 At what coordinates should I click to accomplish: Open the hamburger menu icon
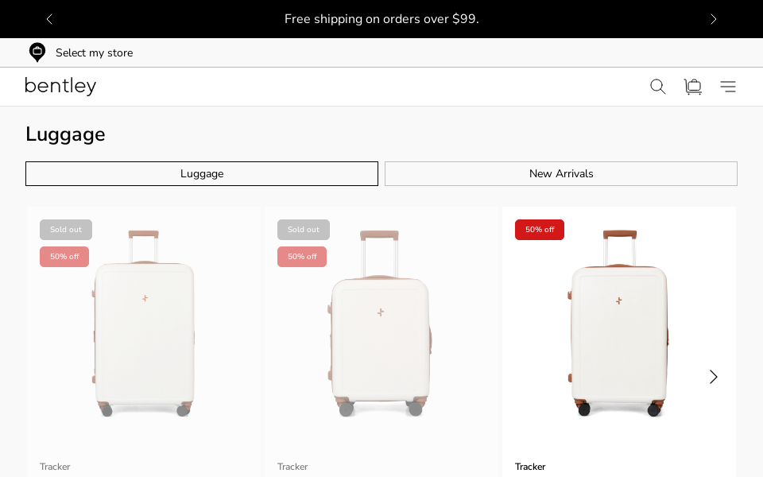[x=728, y=87]
